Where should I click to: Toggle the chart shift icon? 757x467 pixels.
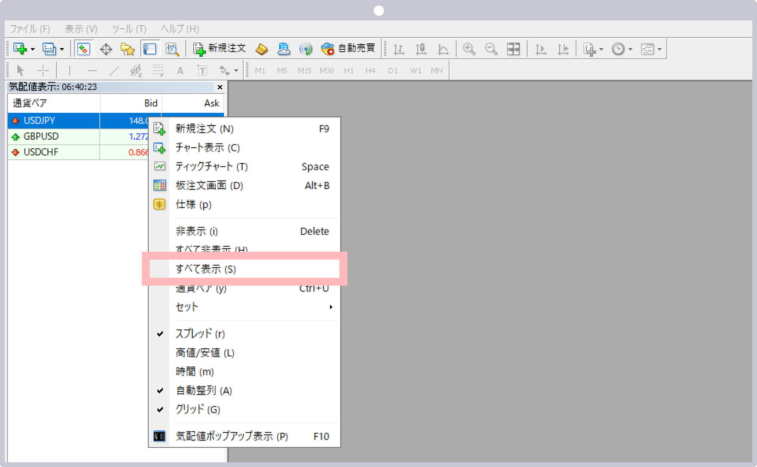563,49
